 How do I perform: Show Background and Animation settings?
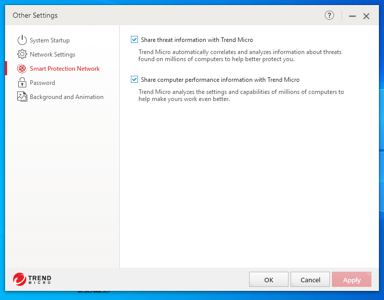pyautogui.click(x=67, y=97)
